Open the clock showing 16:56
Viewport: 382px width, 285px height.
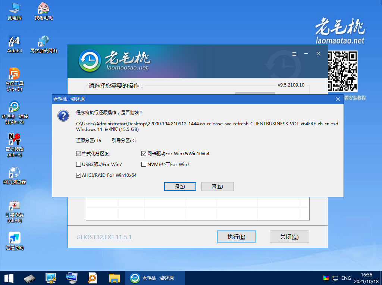point(366,278)
